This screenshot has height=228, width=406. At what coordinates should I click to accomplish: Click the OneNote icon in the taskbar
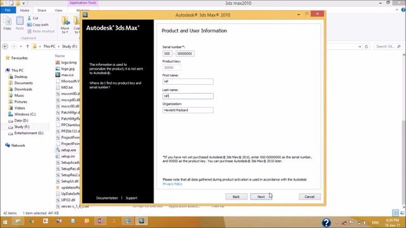click(x=100, y=221)
